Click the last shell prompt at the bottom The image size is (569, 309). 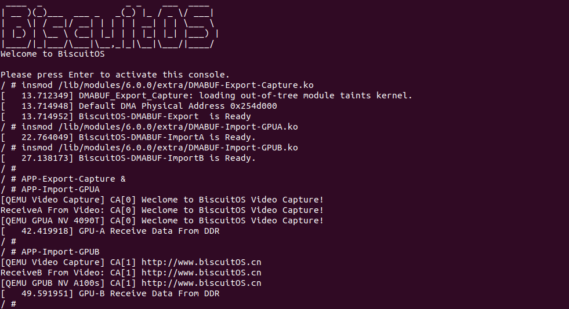[8, 304]
